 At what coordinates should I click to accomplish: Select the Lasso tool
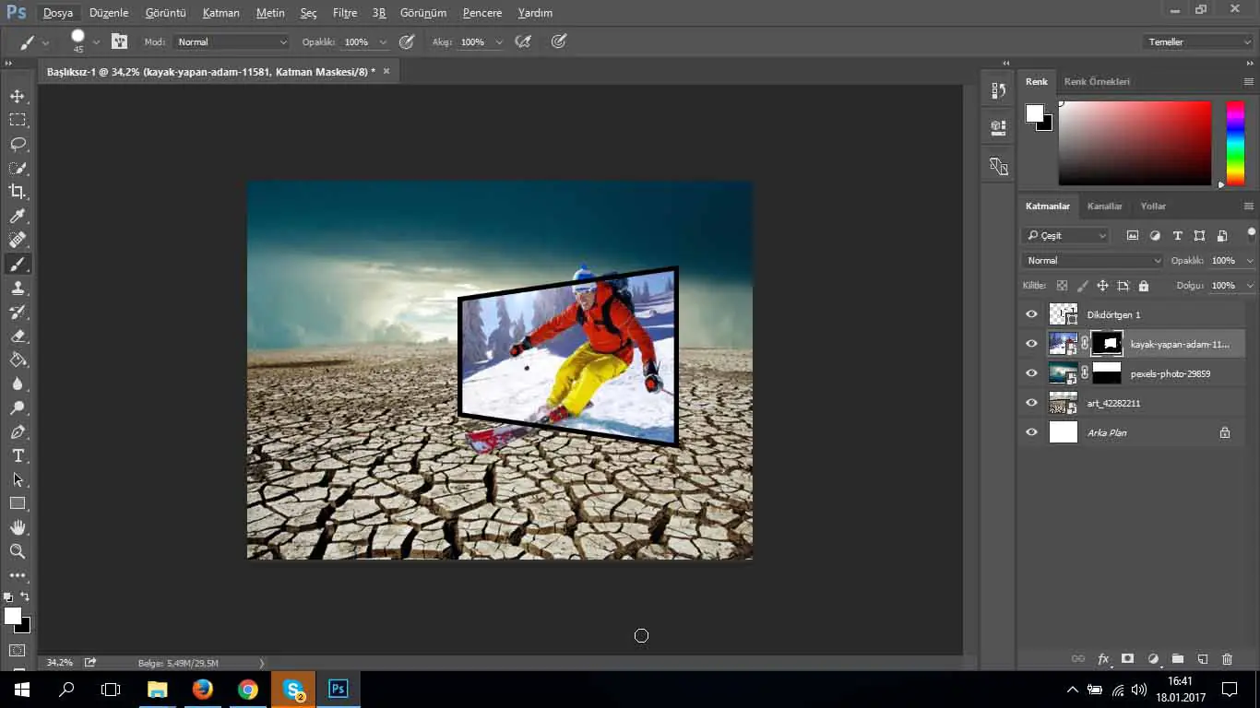(18, 145)
